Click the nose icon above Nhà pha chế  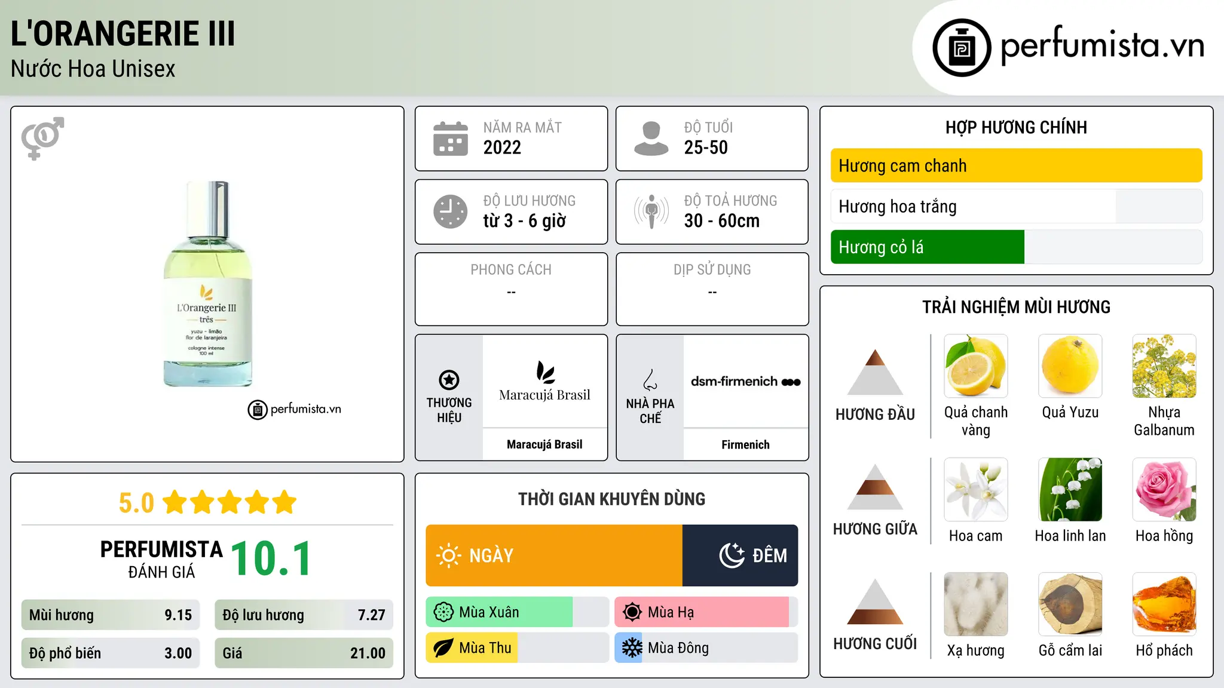pos(650,380)
